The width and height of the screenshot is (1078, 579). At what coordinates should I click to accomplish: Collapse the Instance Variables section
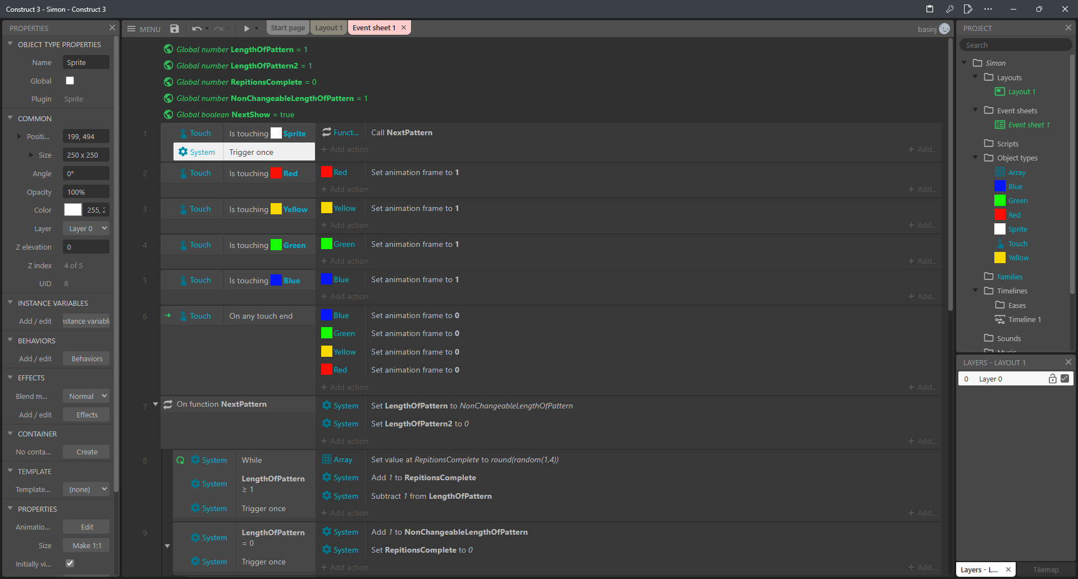tap(10, 302)
